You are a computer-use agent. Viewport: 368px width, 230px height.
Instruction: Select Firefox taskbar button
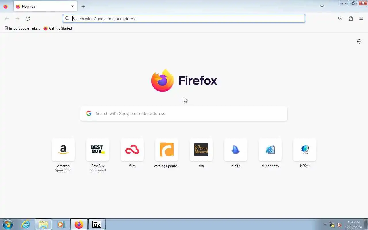(x=79, y=224)
